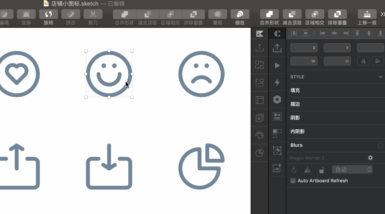Select the download-to-box icon on canvas
The height and width of the screenshot is (214, 385).
(x=109, y=166)
